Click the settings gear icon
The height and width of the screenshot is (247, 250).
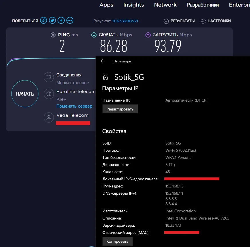203,21
